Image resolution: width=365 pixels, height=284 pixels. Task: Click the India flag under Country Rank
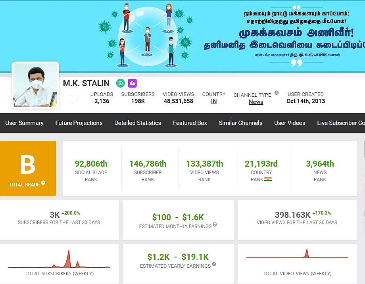pyautogui.click(x=268, y=179)
